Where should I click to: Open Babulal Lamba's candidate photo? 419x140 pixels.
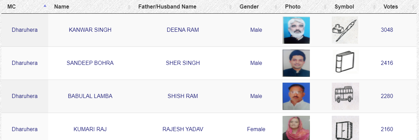pos(296,96)
